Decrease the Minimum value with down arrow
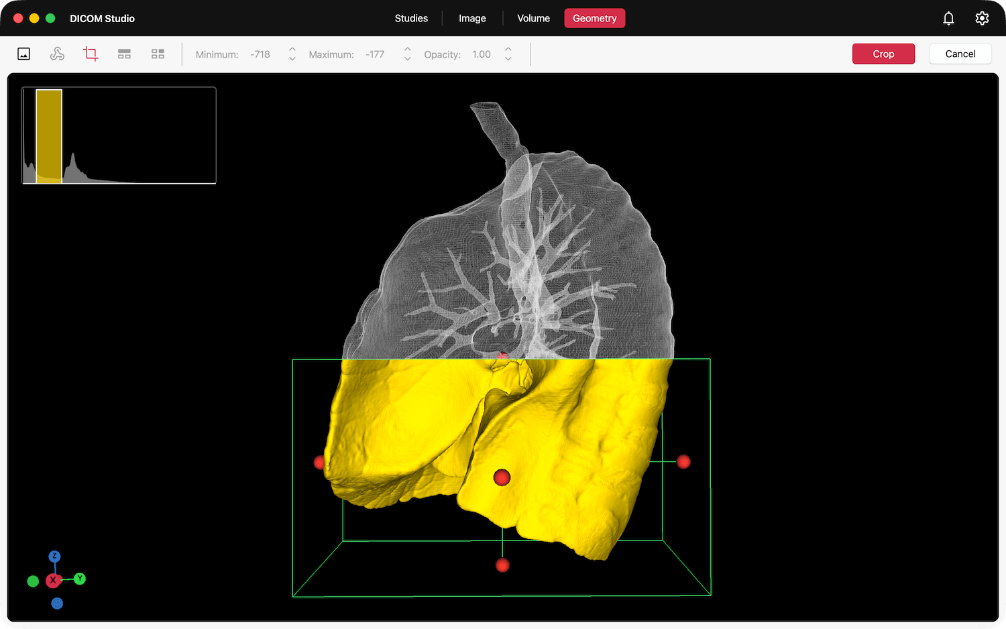Image resolution: width=1006 pixels, height=629 pixels. [x=292, y=59]
